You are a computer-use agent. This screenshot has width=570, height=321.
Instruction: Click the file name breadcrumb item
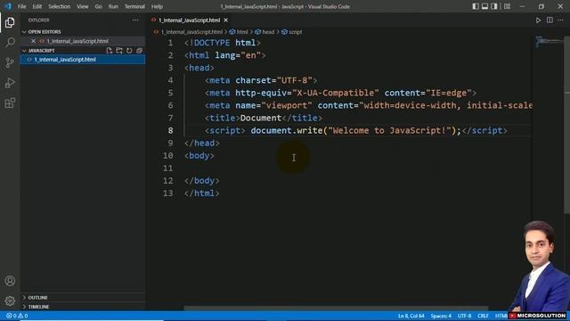[x=189, y=32]
